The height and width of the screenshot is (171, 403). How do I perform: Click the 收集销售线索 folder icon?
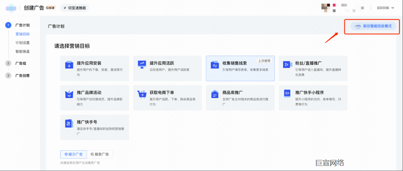[x=215, y=65]
